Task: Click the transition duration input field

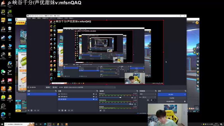Action: [148, 97]
